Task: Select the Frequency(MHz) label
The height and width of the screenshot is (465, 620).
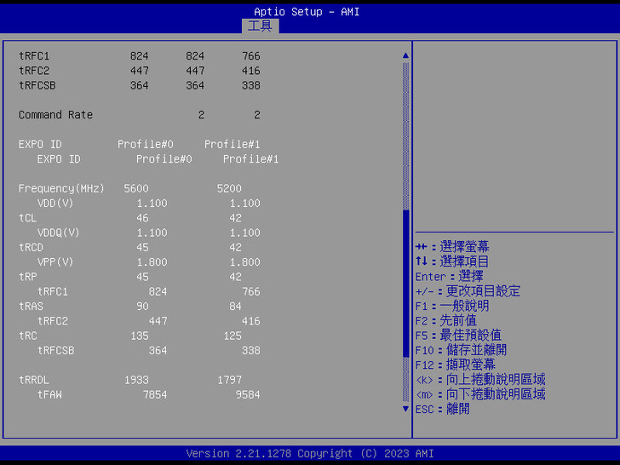Action: [61, 188]
